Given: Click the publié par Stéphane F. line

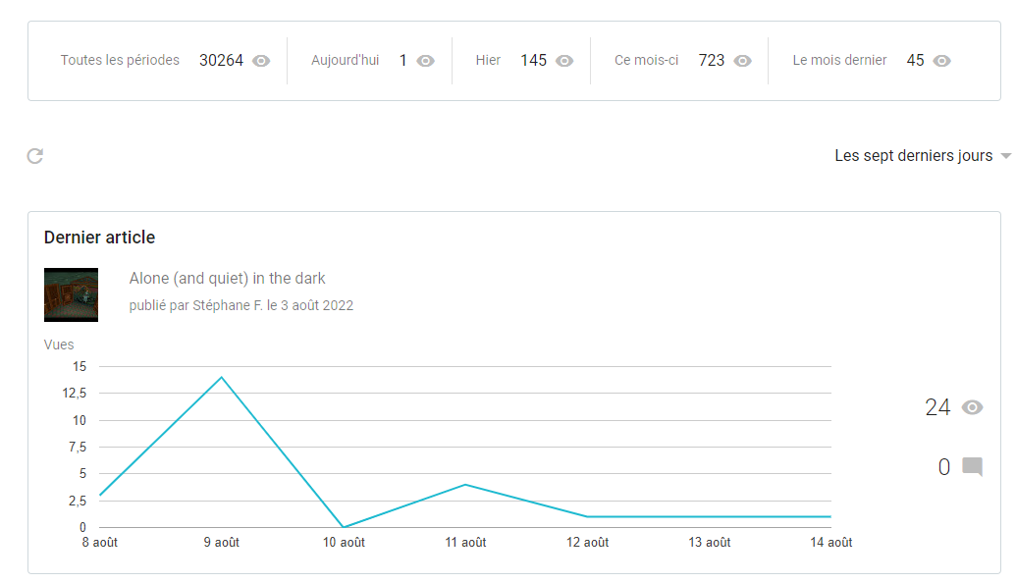Looking at the screenshot, I should pos(241,306).
